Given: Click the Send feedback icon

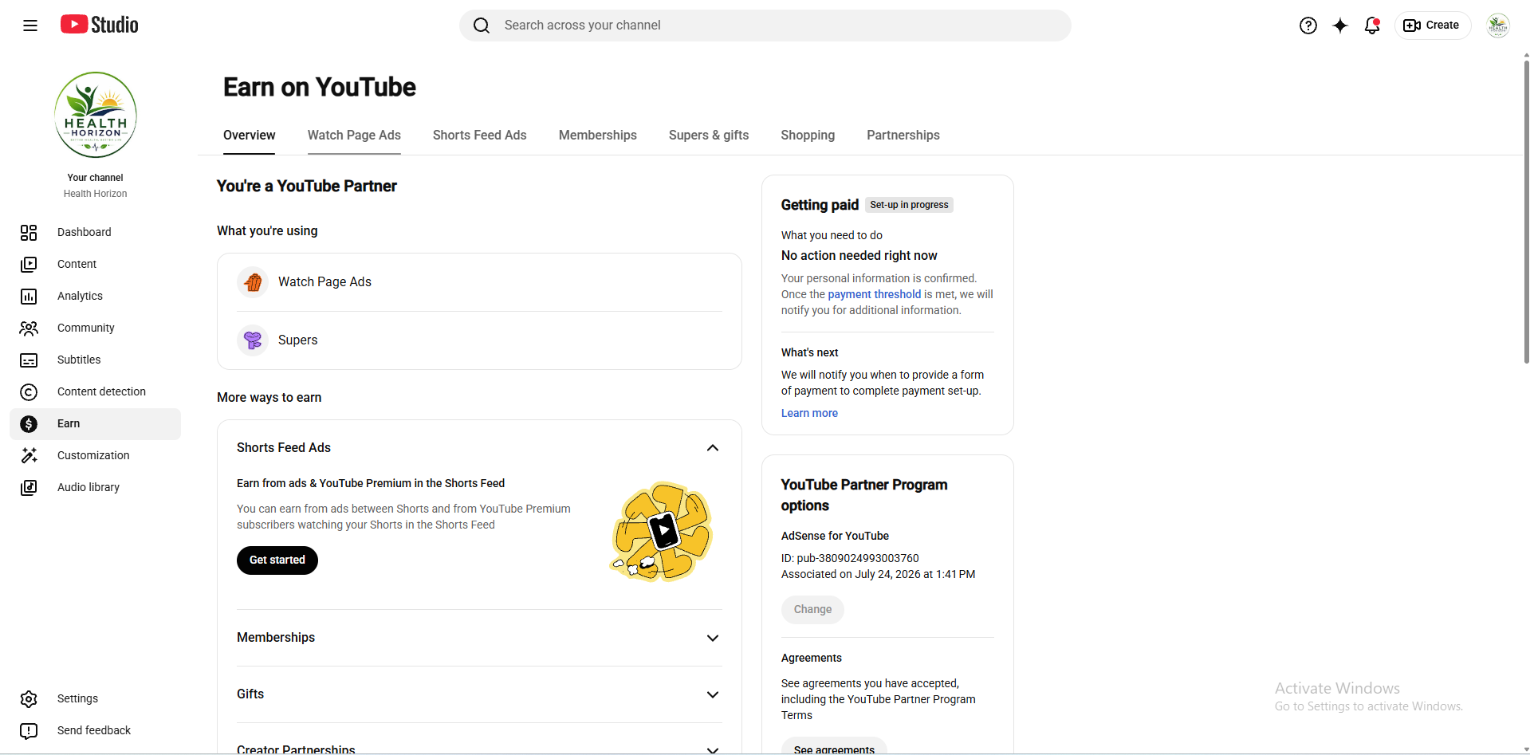Looking at the screenshot, I should click(x=29, y=731).
